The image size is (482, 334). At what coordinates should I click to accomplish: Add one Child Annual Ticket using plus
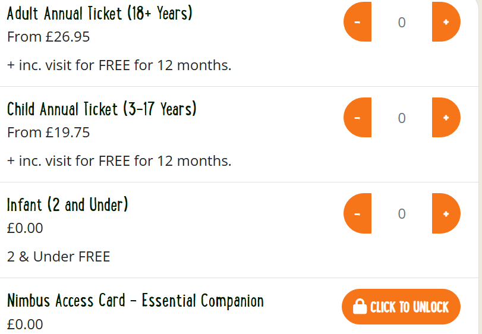(x=446, y=118)
